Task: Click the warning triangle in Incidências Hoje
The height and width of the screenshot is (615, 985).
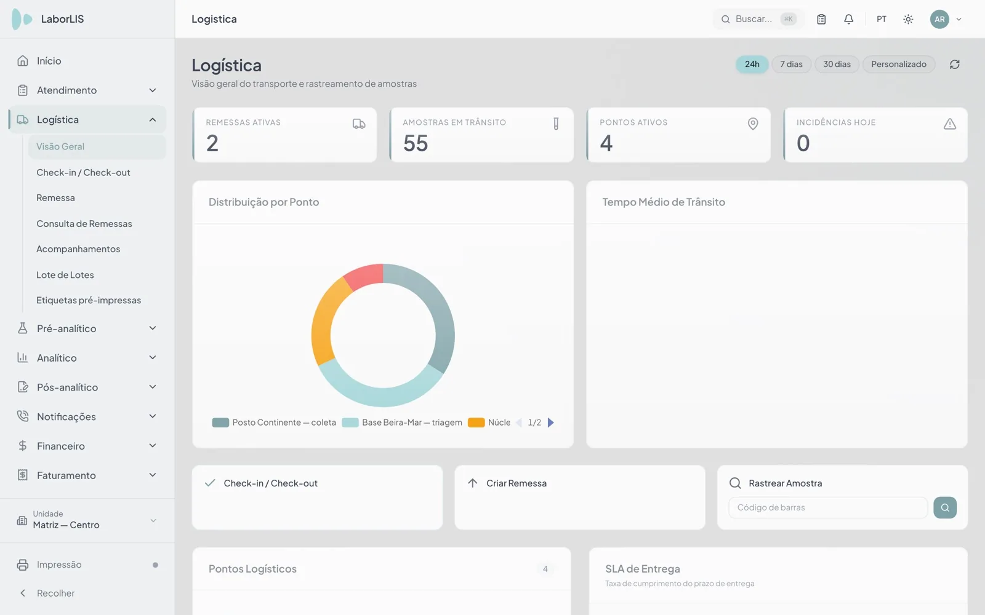Action: pyautogui.click(x=950, y=124)
